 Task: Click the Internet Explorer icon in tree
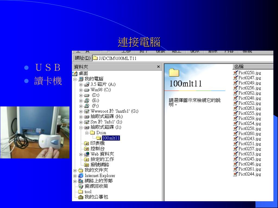click(x=81, y=175)
